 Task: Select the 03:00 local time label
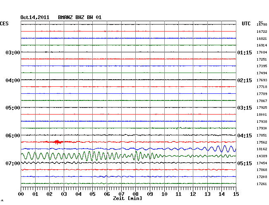(x=13, y=52)
